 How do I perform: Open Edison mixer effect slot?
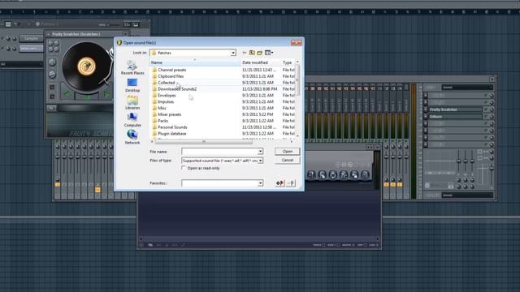coord(456,117)
